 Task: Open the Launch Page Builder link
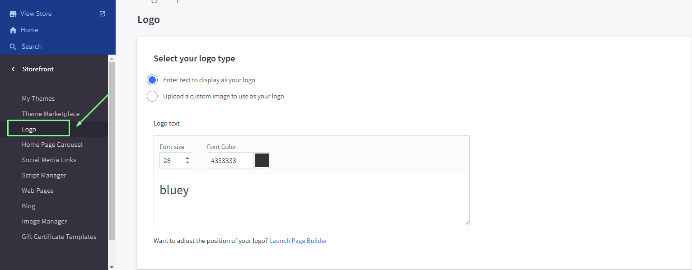pos(298,241)
